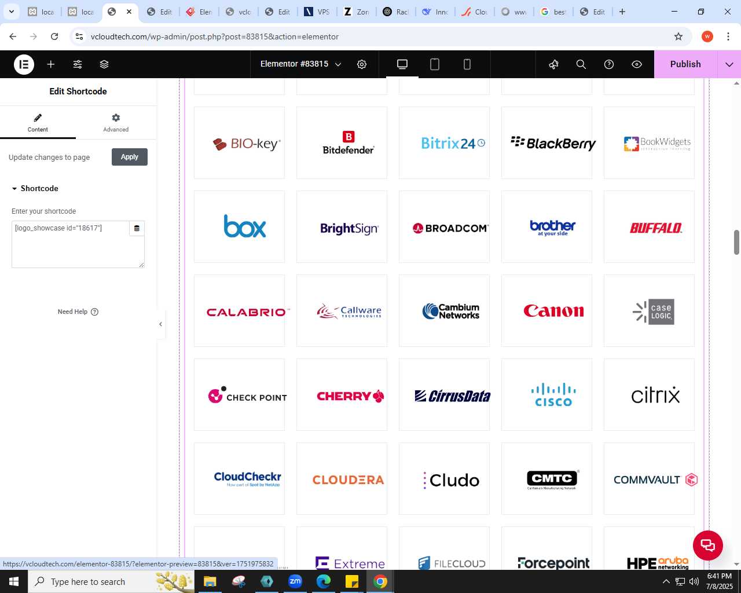Select the BIO-key logo tile
The height and width of the screenshot is (593, 741).
coord(239,142)
